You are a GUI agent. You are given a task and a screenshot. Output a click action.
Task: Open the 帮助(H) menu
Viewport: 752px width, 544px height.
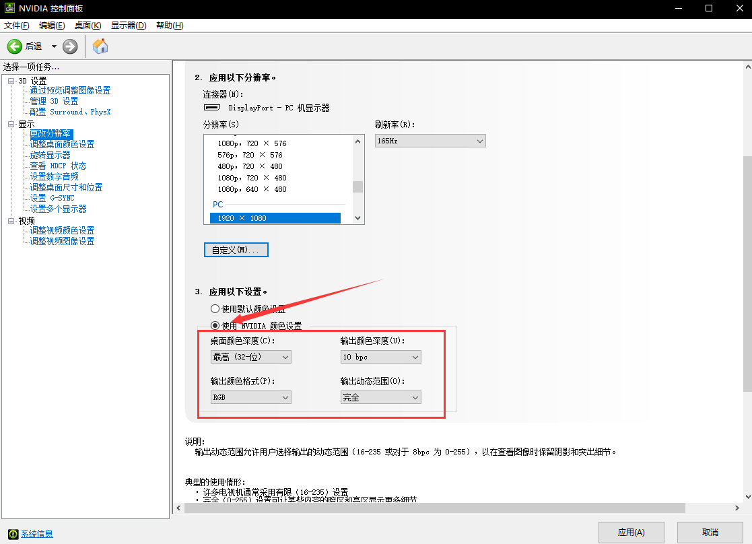(170, 26)
